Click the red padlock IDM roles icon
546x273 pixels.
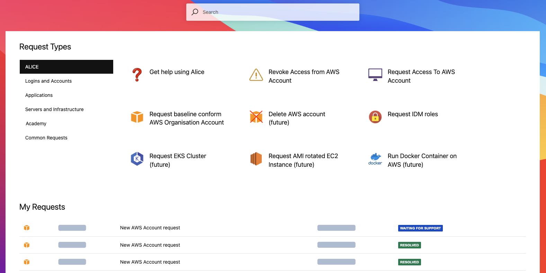pos(375,117)
